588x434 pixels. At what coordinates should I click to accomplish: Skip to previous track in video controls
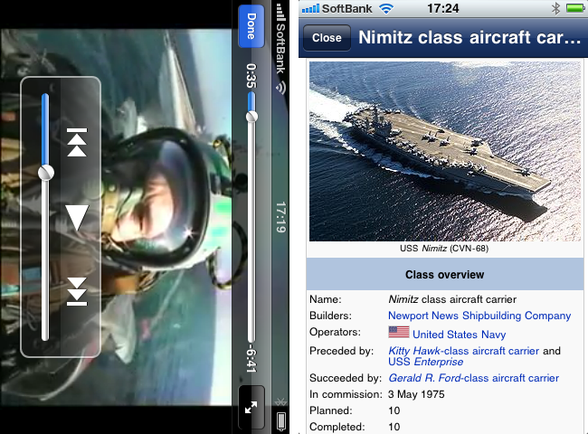[x=77, y=142]
